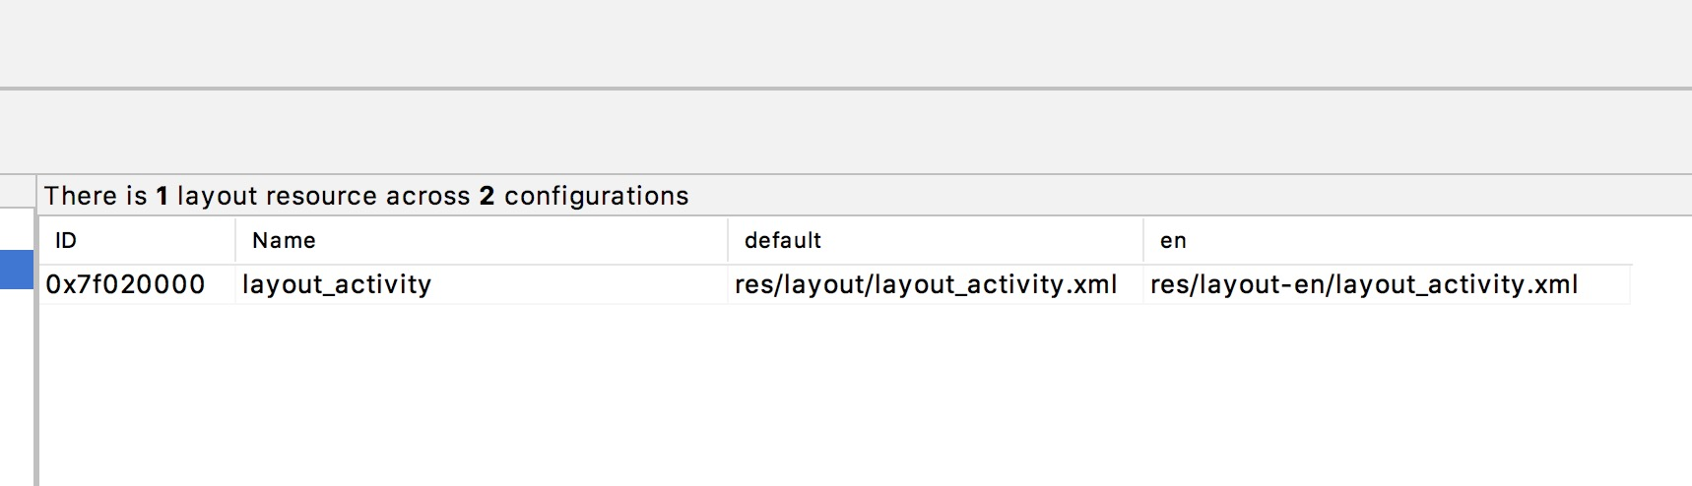Viewport: 1692px width, 486px height.
Task: Click the blank gray area at the top
Action: coord(846,41)
